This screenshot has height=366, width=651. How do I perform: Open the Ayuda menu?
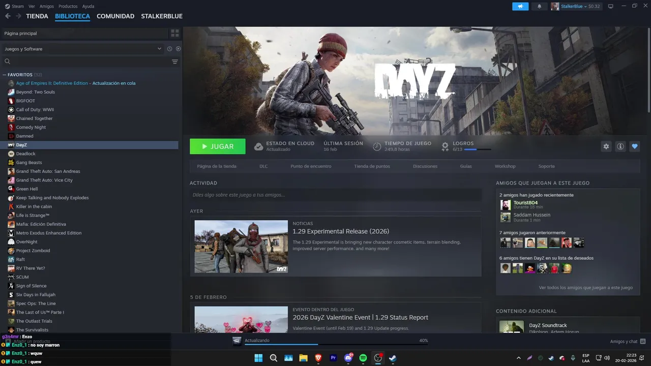click(88, 6)
